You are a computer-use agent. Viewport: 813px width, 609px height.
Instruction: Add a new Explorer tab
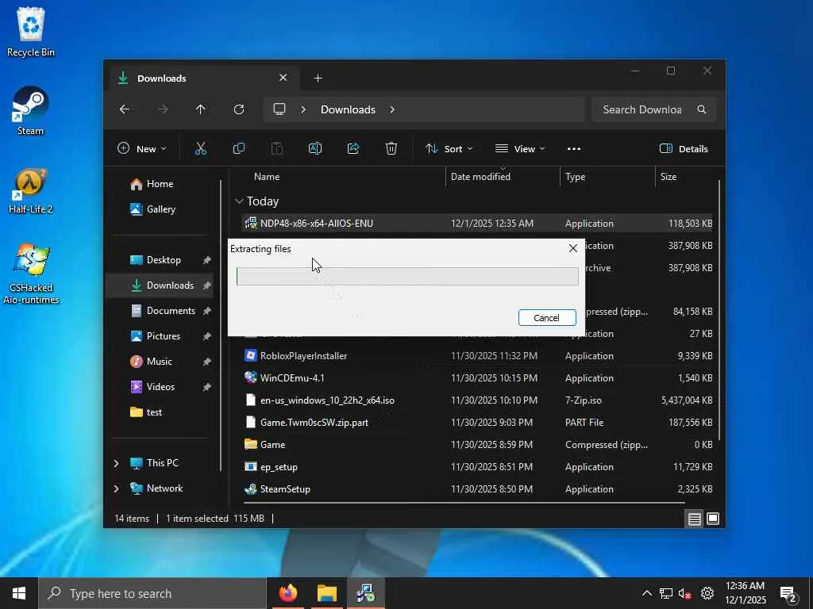coord(318,79)
